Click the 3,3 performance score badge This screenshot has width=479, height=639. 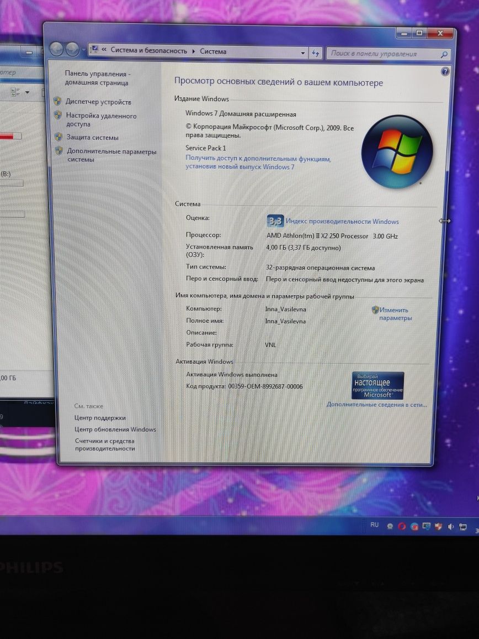pos(275,221)
